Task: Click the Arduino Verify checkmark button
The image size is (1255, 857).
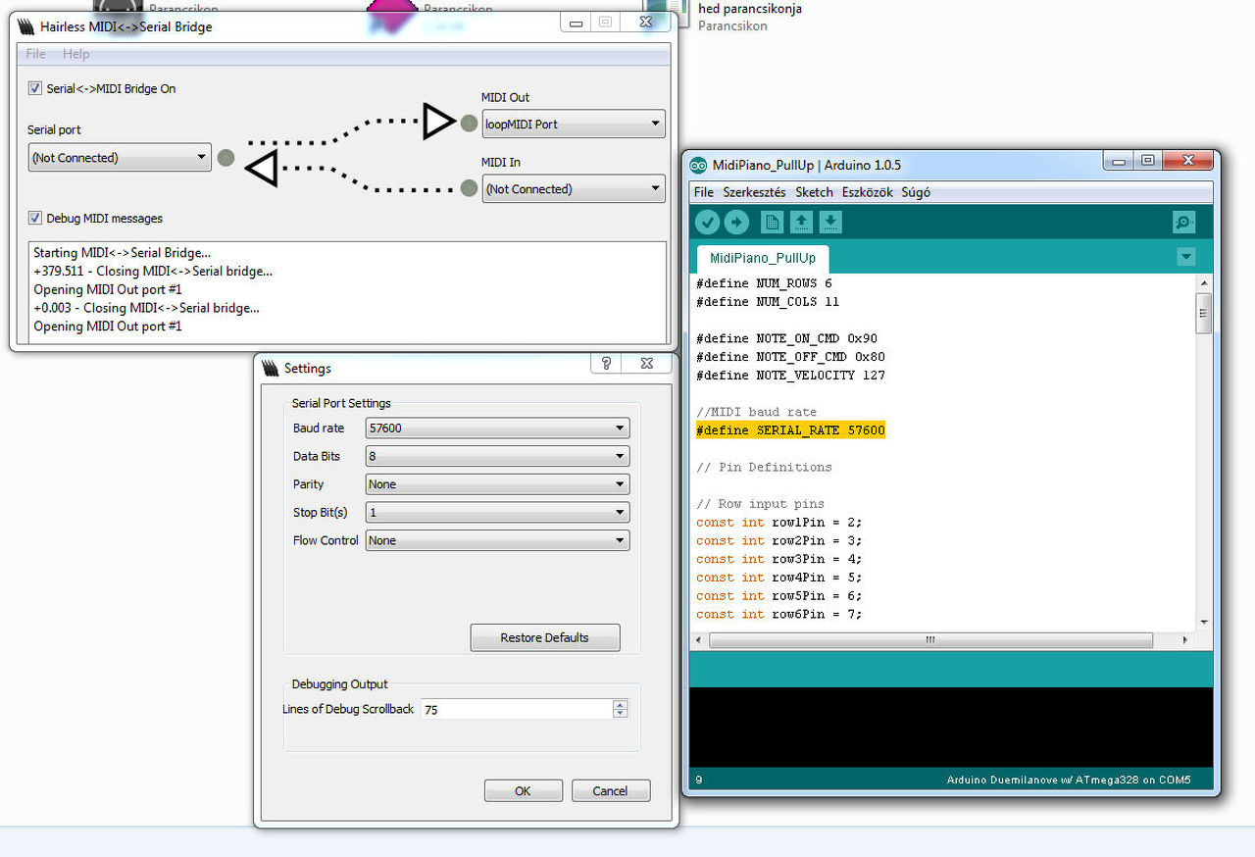Action: pyautogui.click(x=707, y=223)
